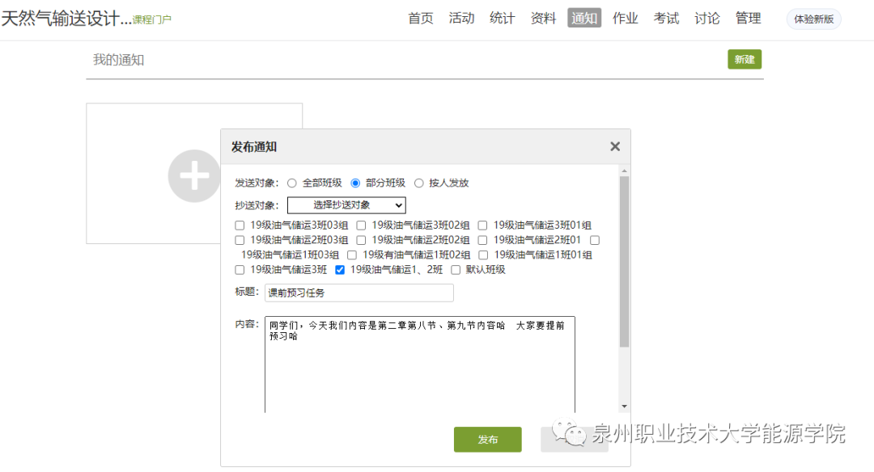Image resolution: width=874 pixels, height=472 pixels.
Task: Open the 选择抄送对象 dropdown
Action: point(346,204)
